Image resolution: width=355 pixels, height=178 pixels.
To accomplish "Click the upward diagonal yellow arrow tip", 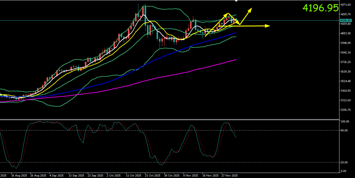I will pos(251,9).
